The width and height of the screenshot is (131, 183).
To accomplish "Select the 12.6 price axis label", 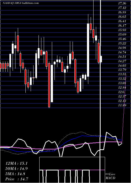I will click(121, 92).
